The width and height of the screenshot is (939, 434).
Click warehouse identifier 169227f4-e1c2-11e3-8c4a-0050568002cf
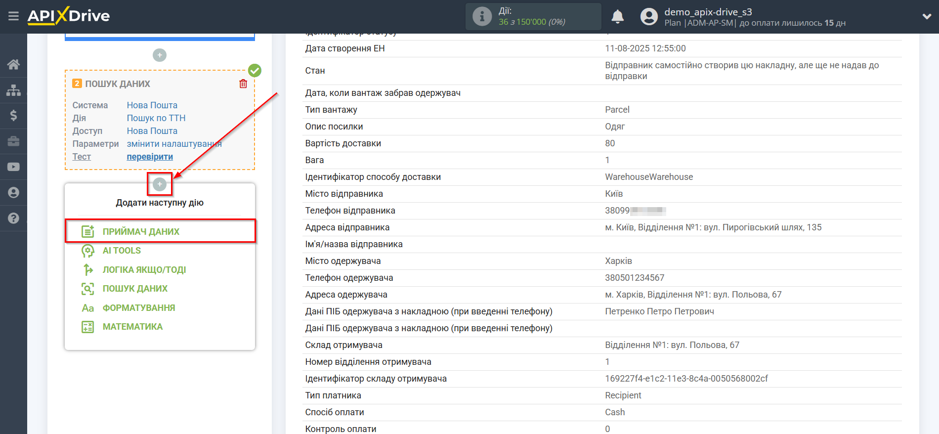point(686,379)
